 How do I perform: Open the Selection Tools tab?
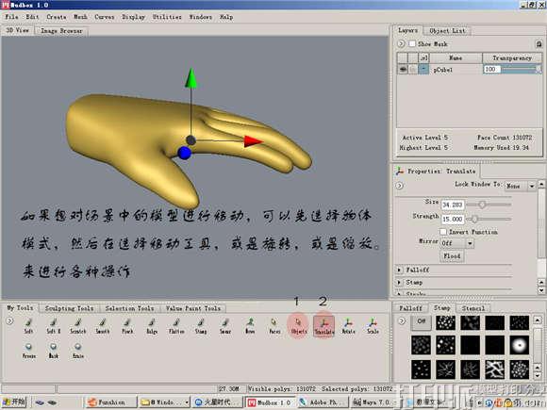(129, 308)
